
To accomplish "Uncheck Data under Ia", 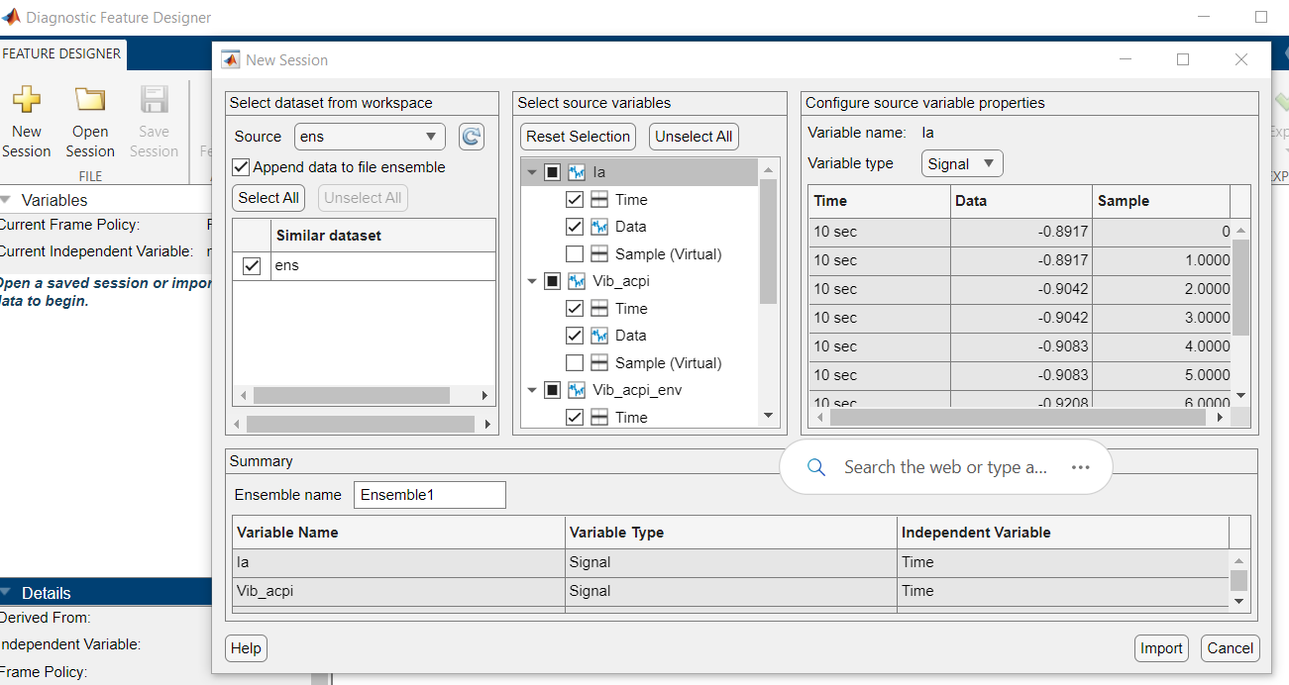I will (575, 227).
